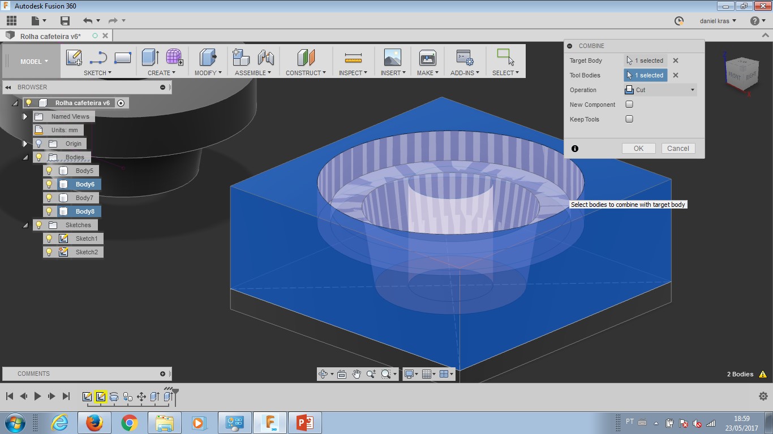Viewport: 773px width, 434px height.
Task: Expand the Named Views folder
Action: point(25,116)
